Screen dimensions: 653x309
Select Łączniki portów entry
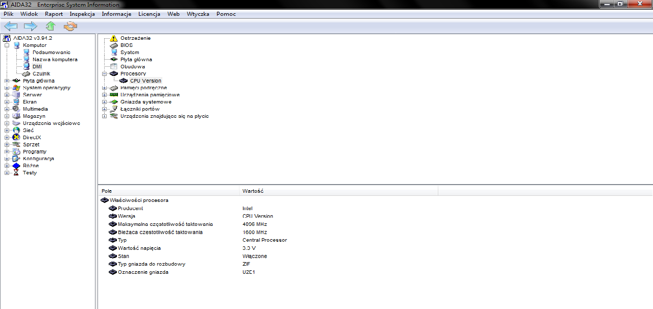pos(140,109)
